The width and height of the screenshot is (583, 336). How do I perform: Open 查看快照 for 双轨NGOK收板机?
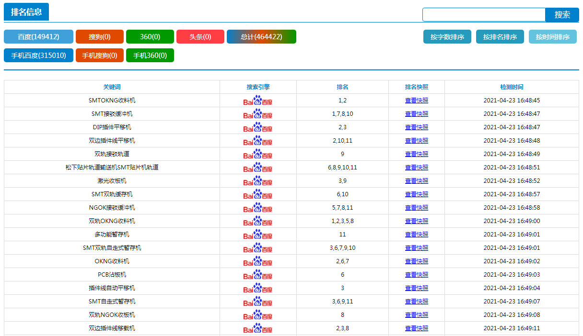(417, 315)
